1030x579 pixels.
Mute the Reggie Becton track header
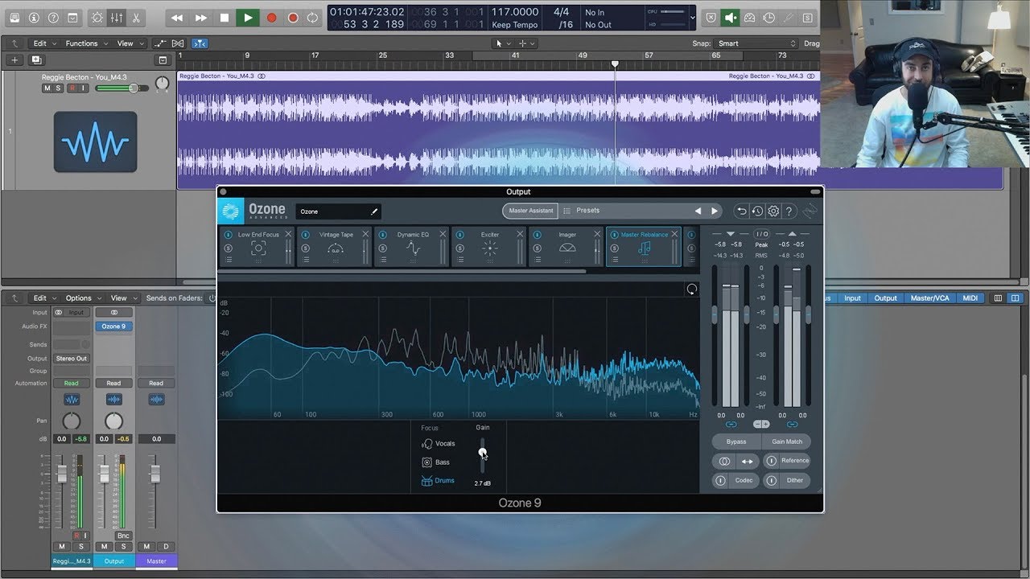(47, 88)
